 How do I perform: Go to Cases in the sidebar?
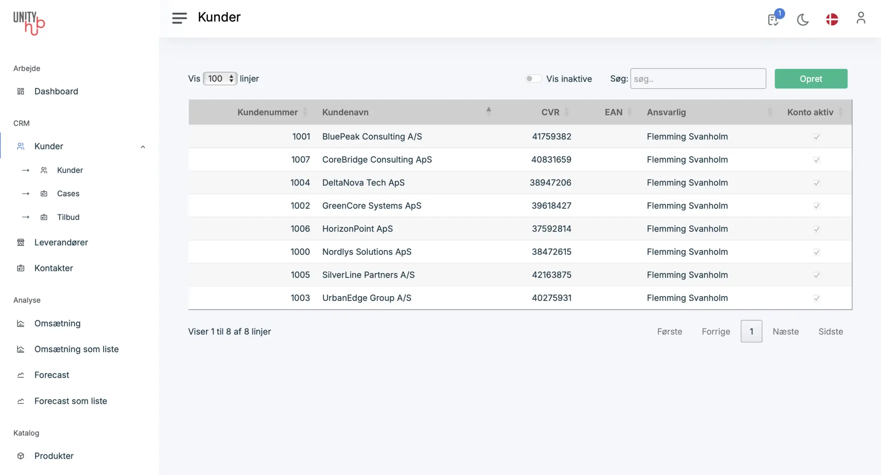[68, 194]
